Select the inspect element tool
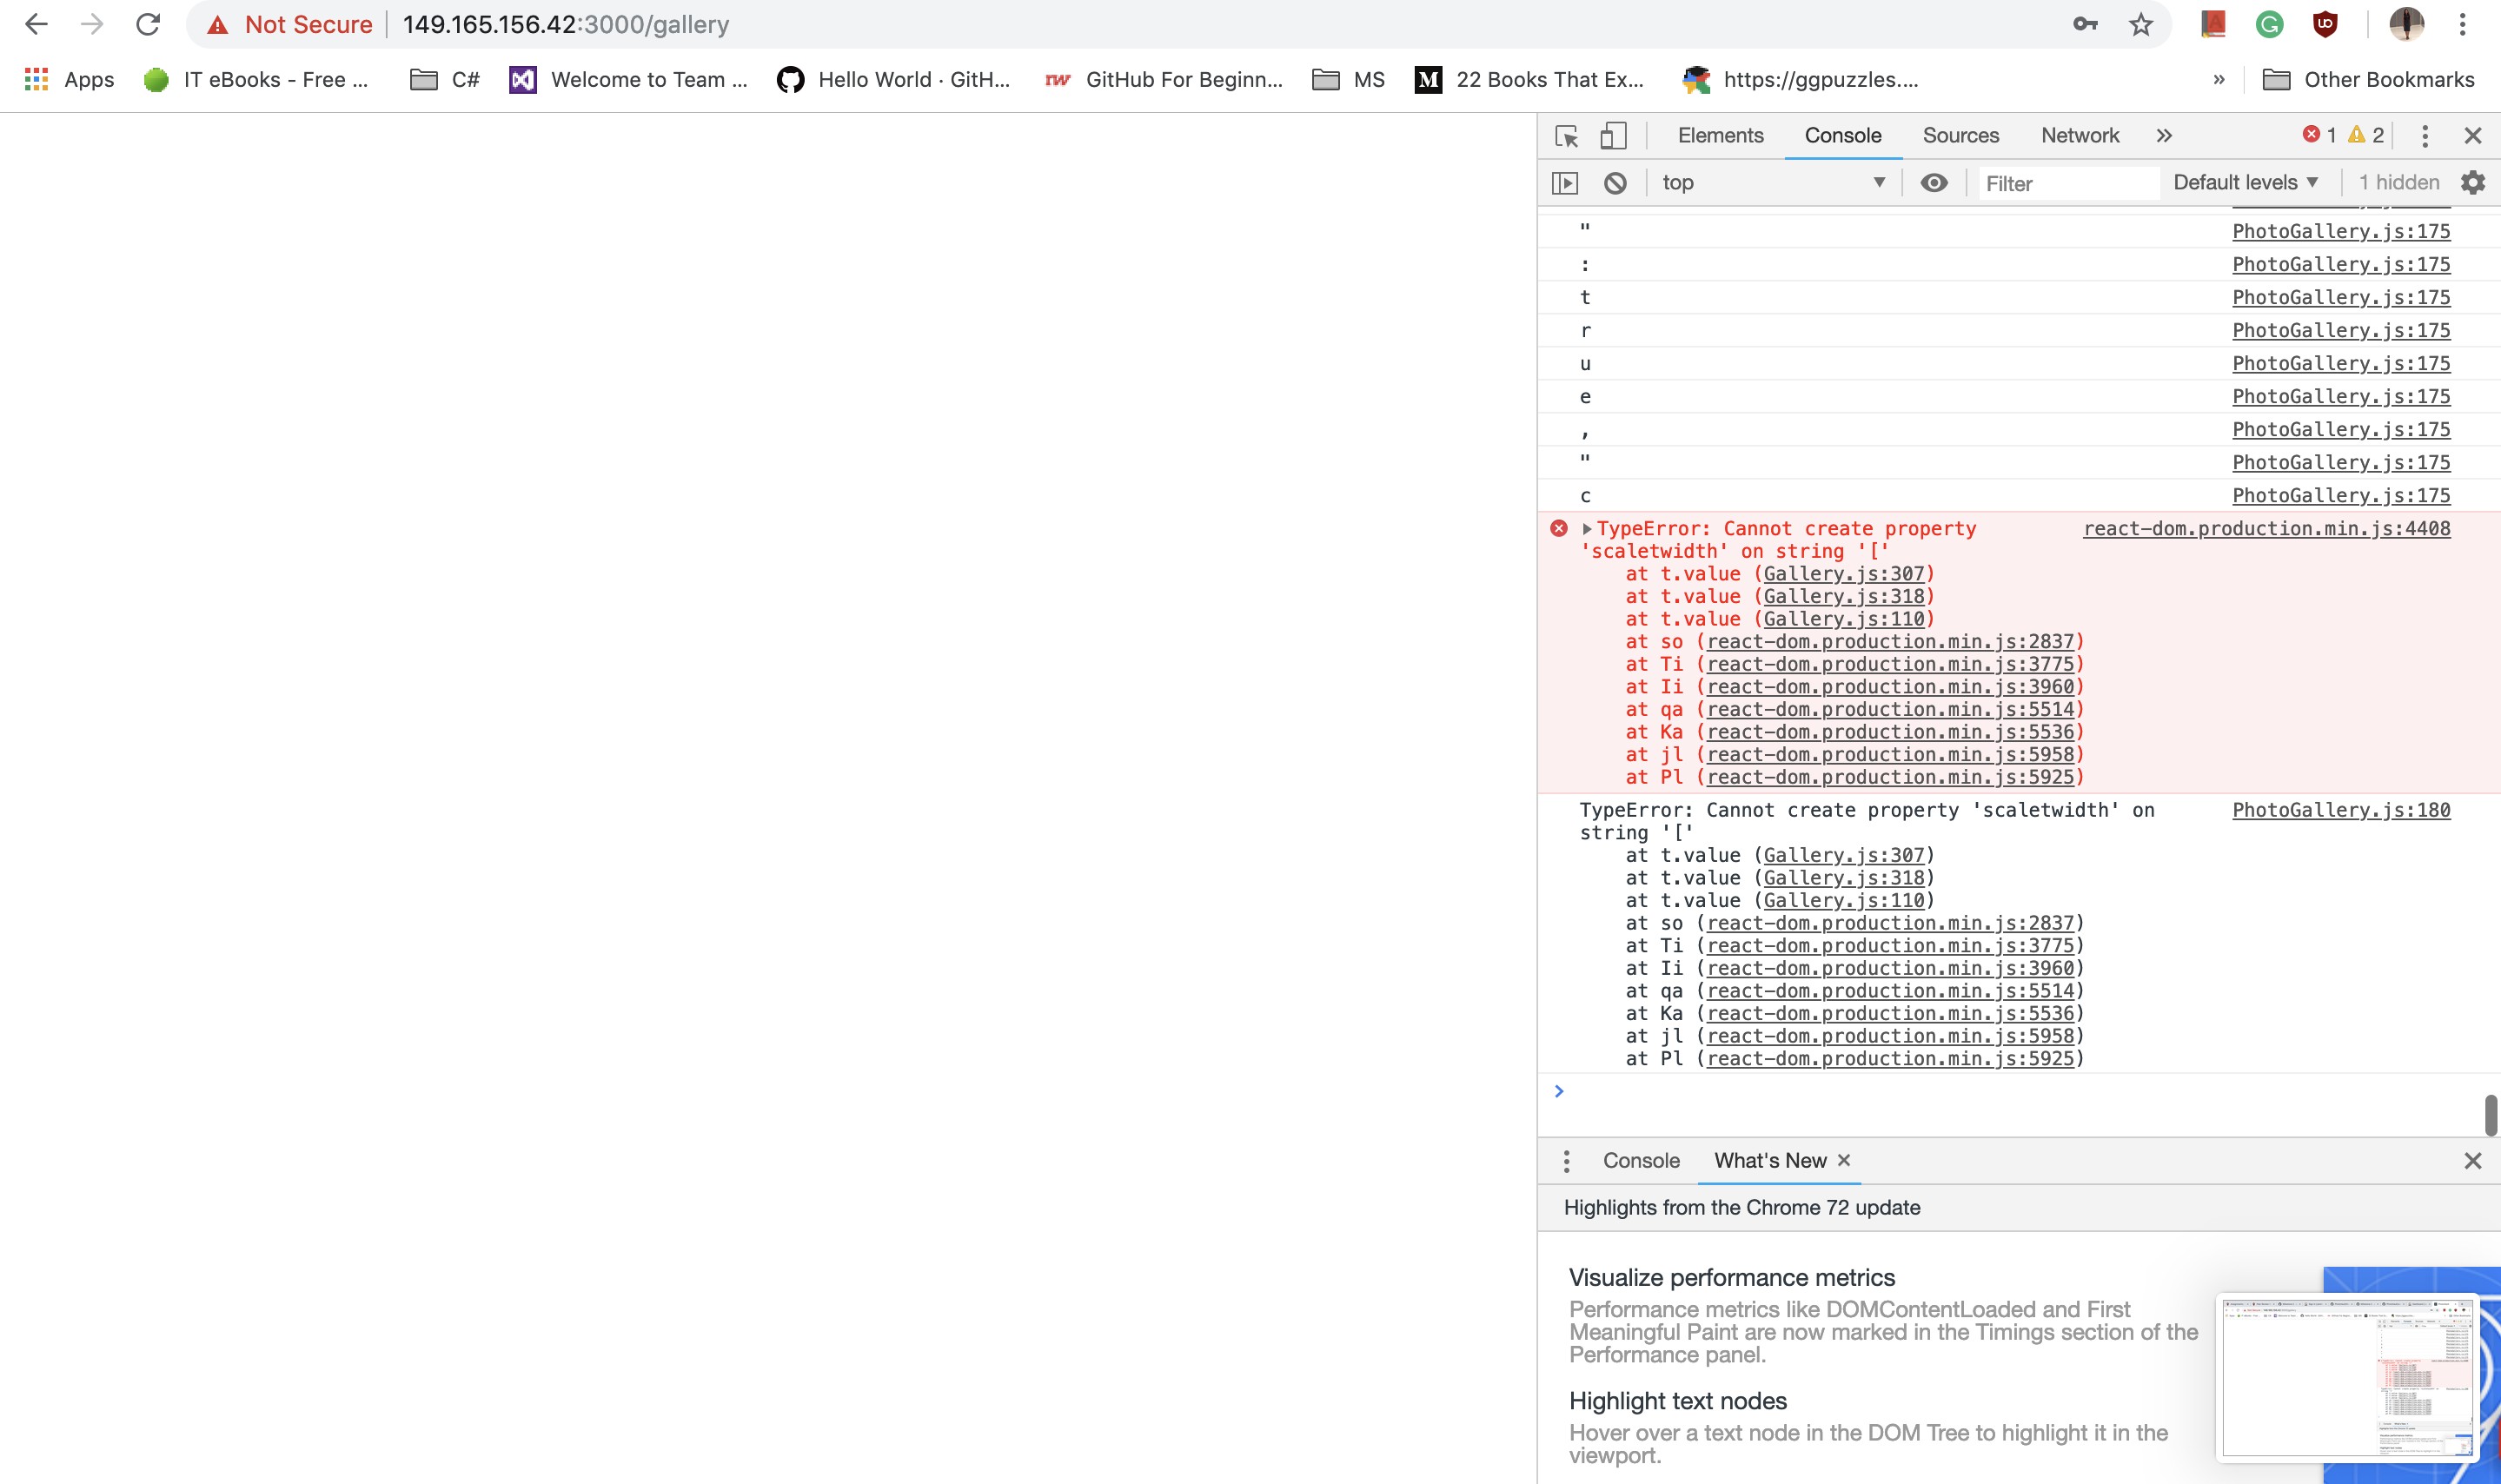The height and width of the screenshot is (1484, 2501). pyautogui.click(x=1564, y=135)
